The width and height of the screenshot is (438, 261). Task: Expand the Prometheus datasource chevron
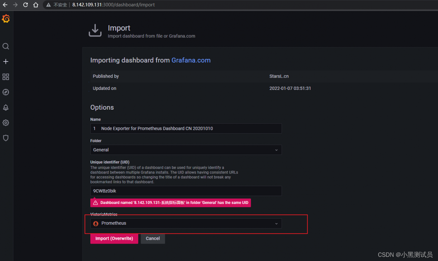click(276, 223)
